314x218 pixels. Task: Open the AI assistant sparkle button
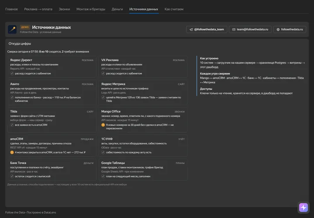(x=304, y=208)
